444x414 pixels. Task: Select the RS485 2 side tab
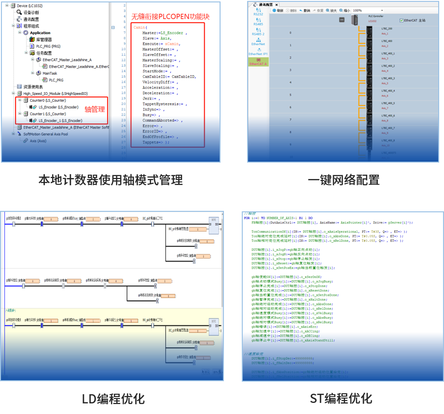point(258,32)
